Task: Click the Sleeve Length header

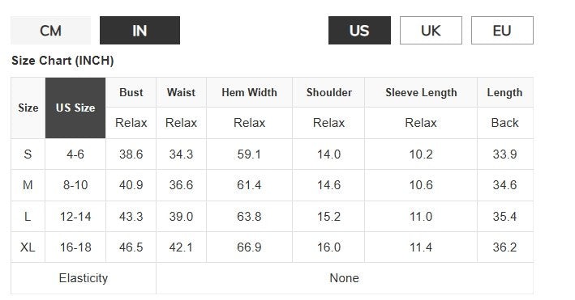Action: click(x=421, y=92)
